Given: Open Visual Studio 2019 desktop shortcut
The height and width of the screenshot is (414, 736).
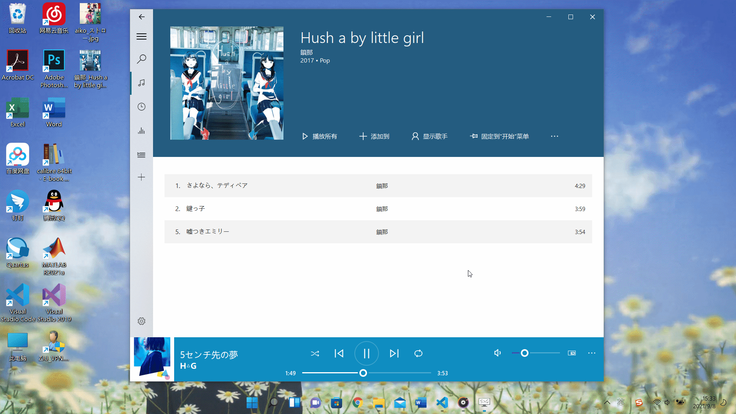Looking at the screenshot, I should (54, 303).
